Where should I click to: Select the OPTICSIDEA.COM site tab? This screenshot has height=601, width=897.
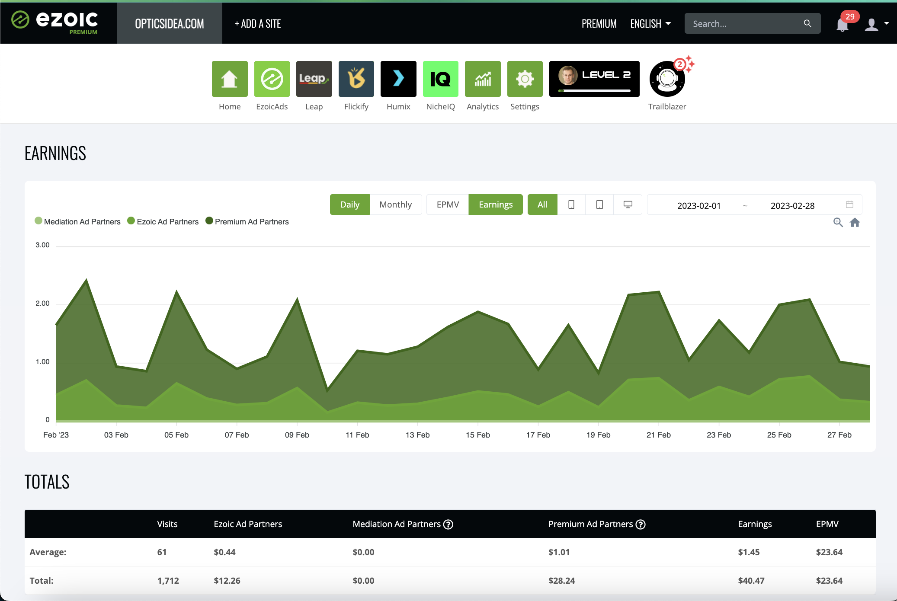click(x=170, y=23)
